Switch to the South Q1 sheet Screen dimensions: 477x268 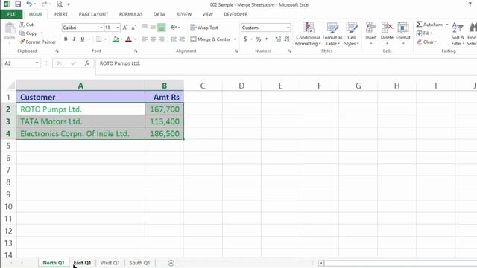139,263
